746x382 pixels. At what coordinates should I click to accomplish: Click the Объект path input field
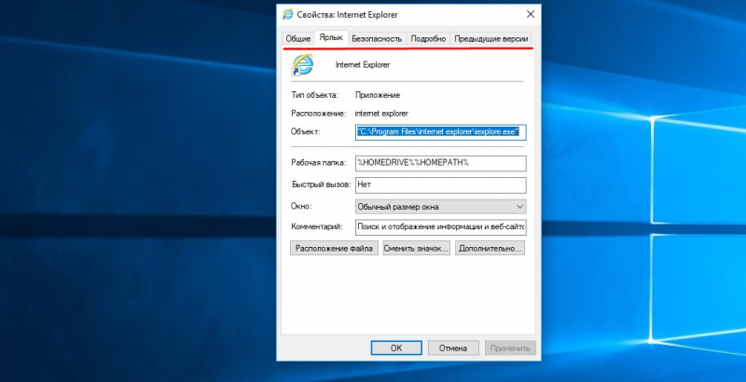(x=440, y=132)
